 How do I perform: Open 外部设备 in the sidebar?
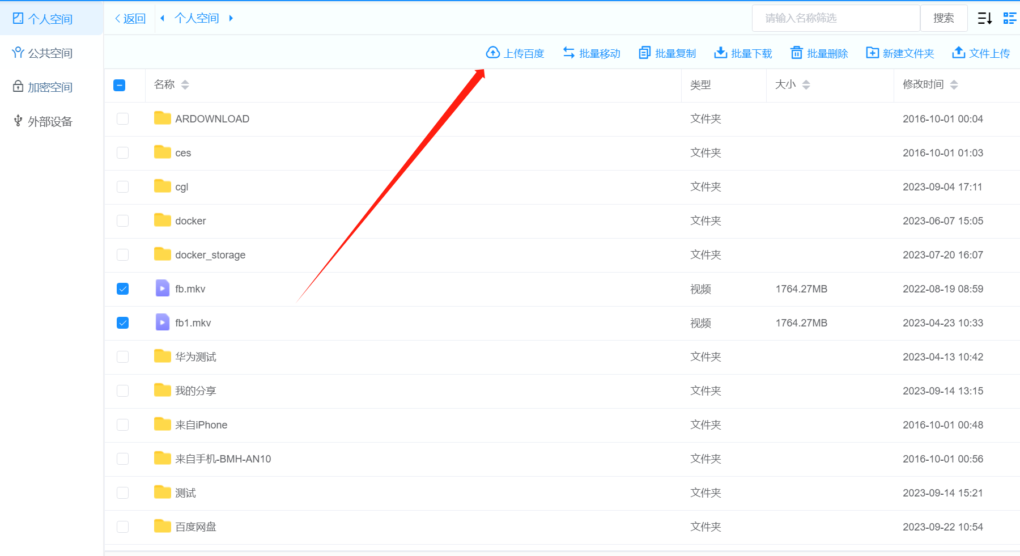coord(51,121)
